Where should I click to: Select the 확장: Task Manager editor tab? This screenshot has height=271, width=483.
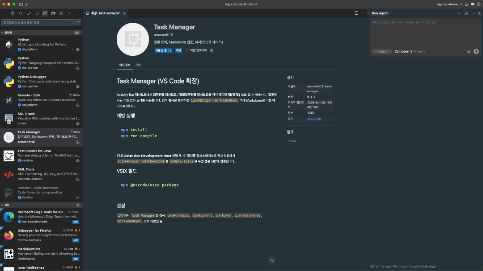tap(105, 13)
